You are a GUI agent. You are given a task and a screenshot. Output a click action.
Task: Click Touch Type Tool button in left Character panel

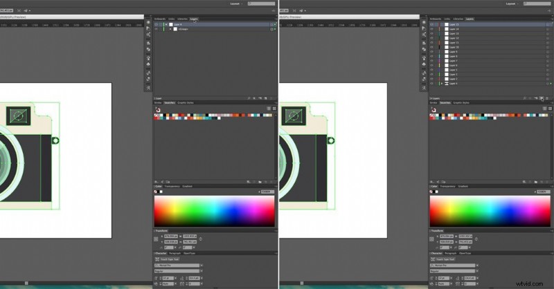(167, 259)
